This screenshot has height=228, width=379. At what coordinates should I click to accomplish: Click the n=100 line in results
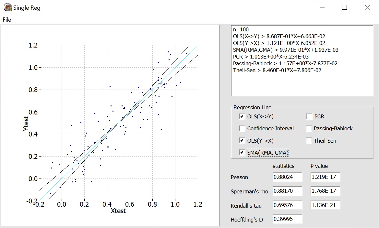[x=241, y=29]
